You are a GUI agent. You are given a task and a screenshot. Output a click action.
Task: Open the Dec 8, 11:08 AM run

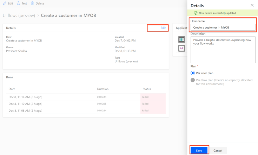coord(25,111)
